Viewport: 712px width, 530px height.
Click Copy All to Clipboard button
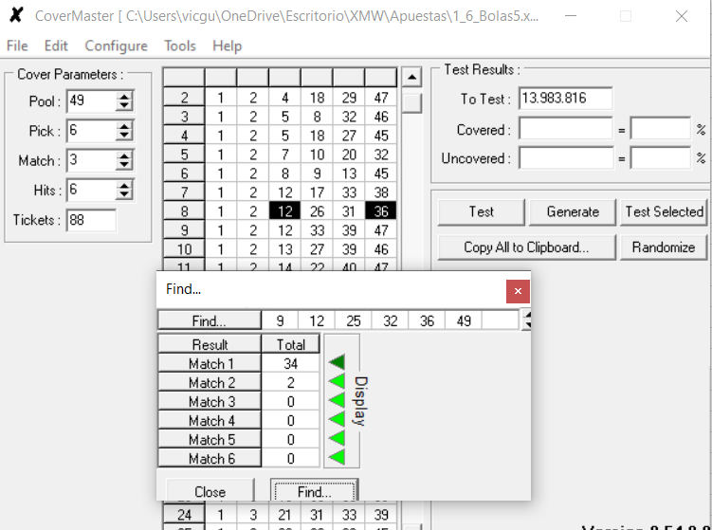click(527, 247)
